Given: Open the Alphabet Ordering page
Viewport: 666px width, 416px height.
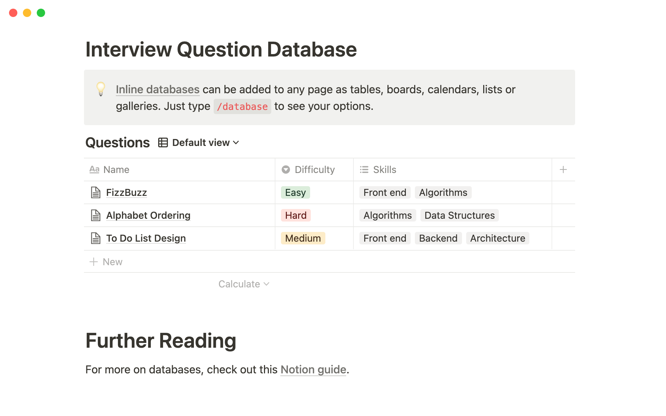Looking at the screenshot, I should pos(148,215).
